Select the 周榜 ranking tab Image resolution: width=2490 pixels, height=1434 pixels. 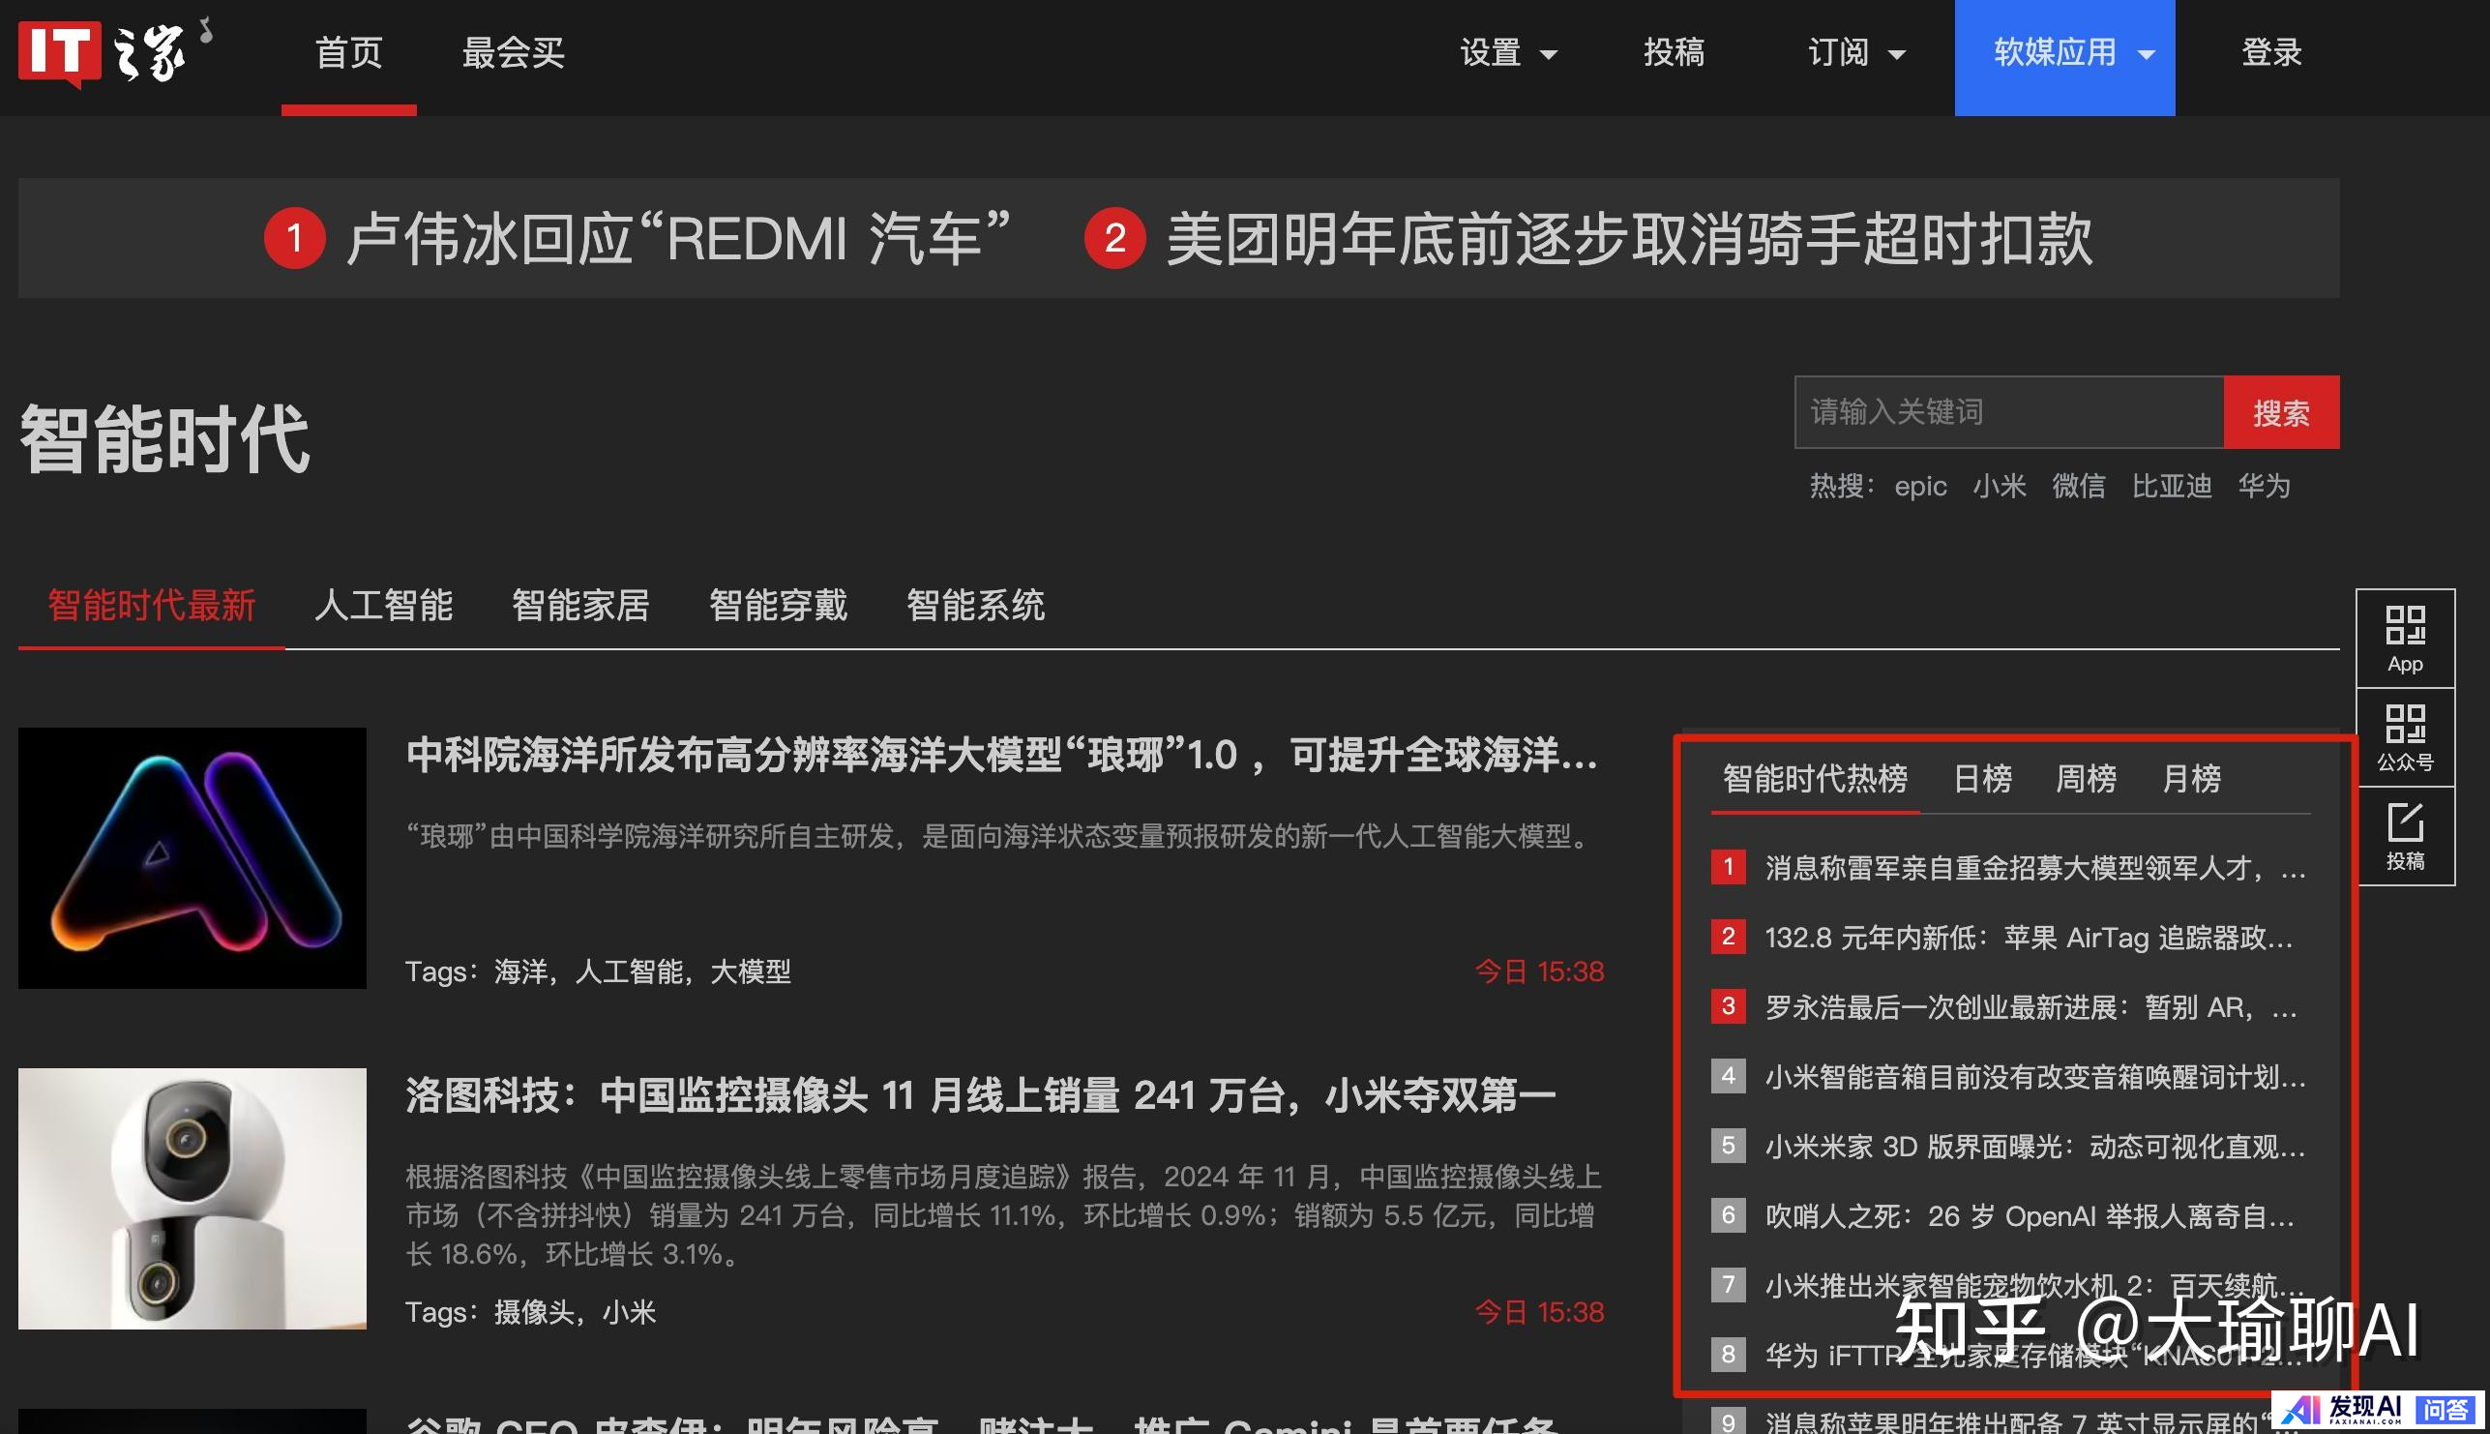tap(2087, 779)
